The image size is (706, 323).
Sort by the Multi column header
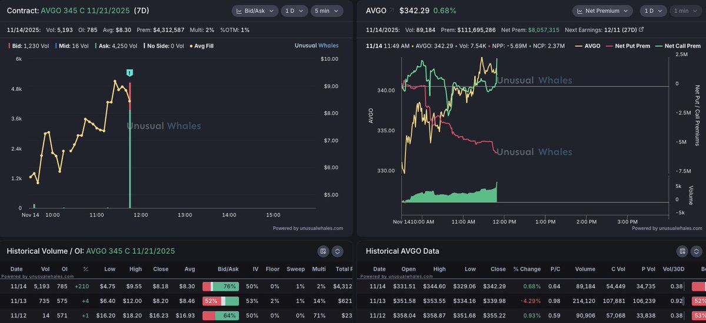coord(319,269)
